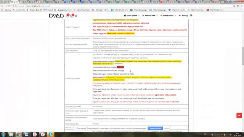Click the red scroll-to-top arrow button
The width and height of the screenshot is (244, 137).
(239, 115)
